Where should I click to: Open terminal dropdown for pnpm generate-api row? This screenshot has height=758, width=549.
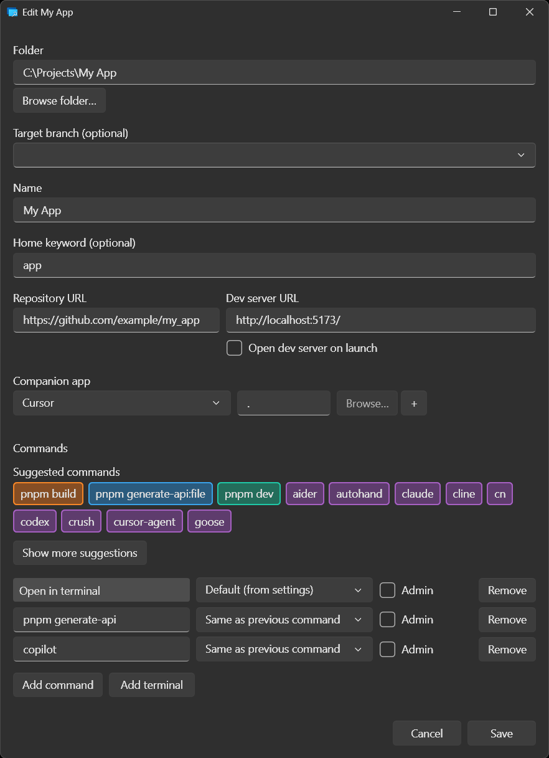(x=284, y=619)
